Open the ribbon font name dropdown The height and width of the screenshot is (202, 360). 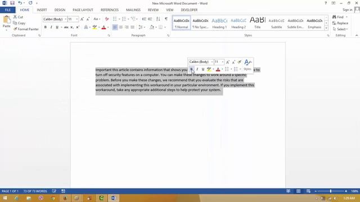point(65,19)
